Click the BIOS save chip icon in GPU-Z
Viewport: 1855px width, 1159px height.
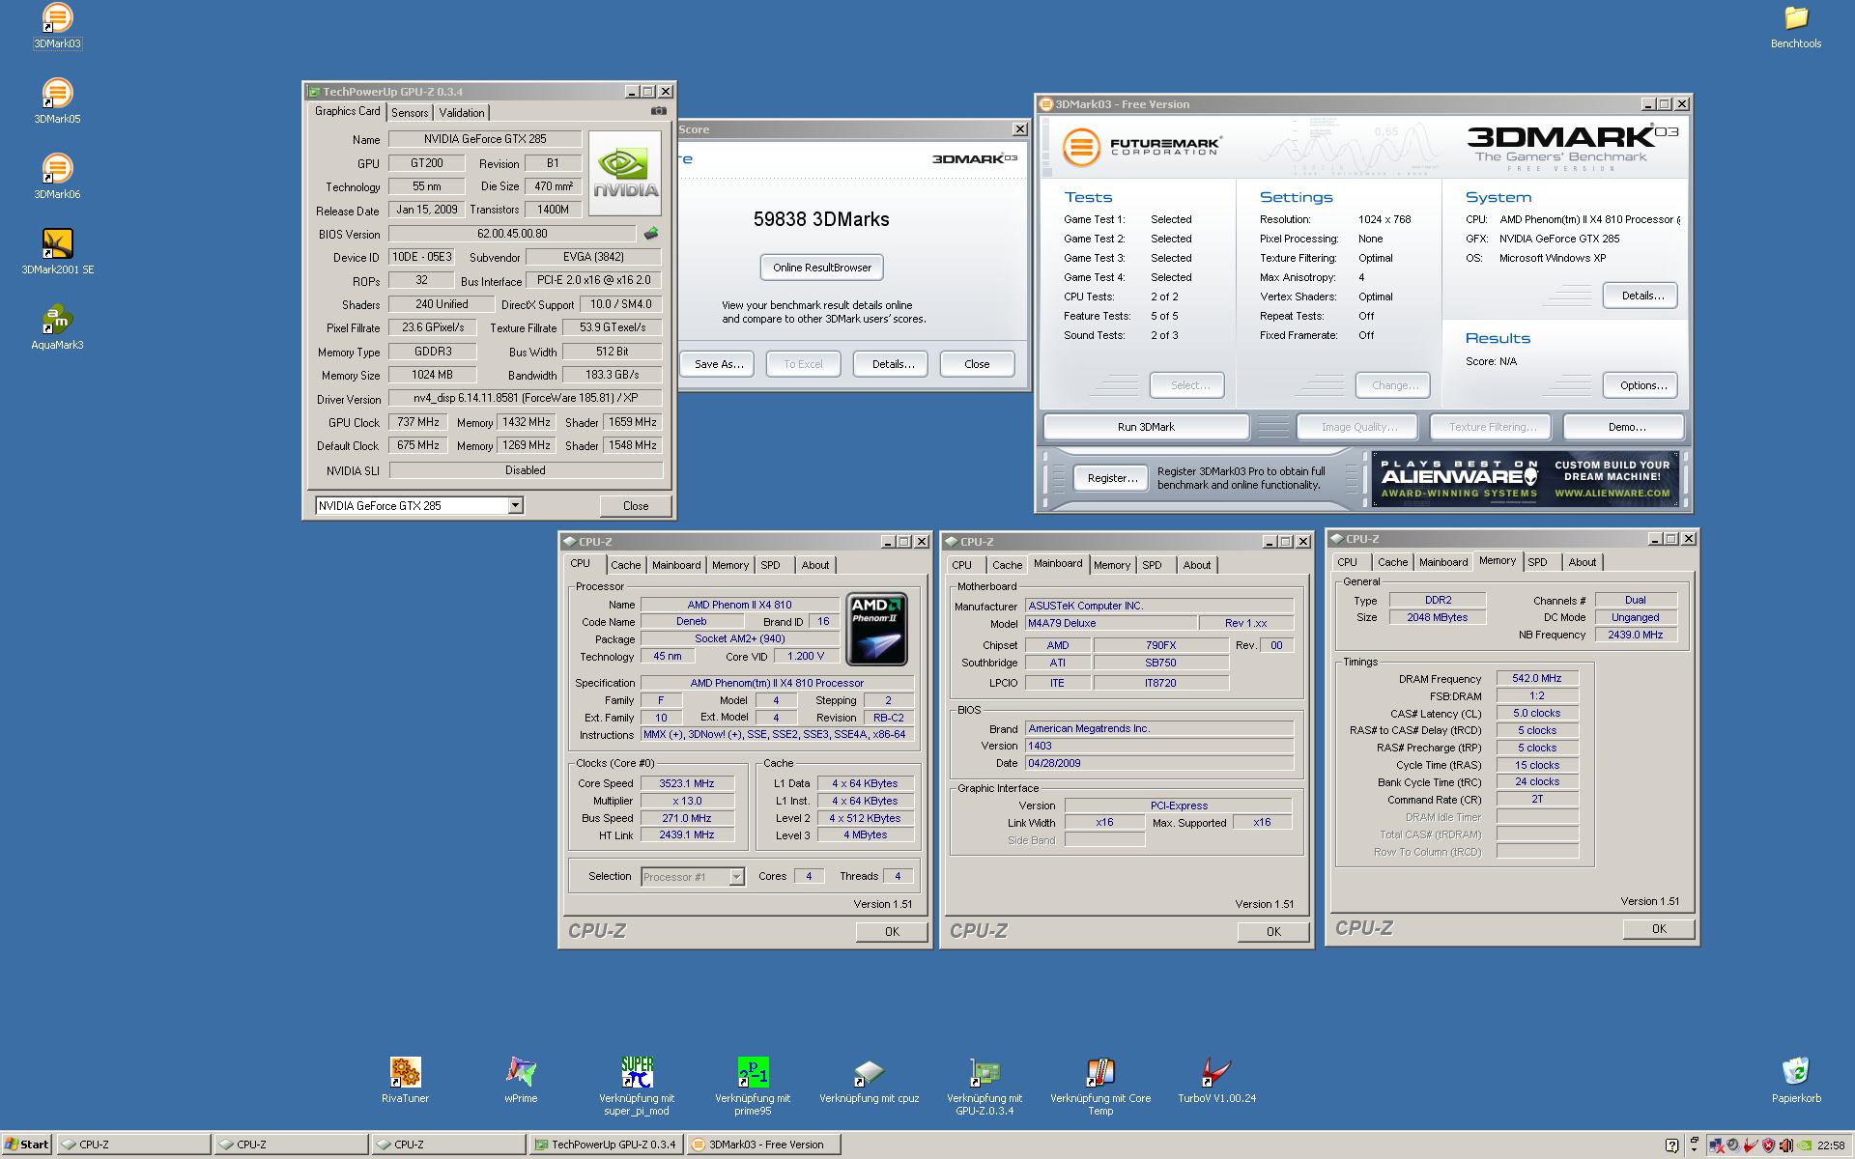pos(651,234)
